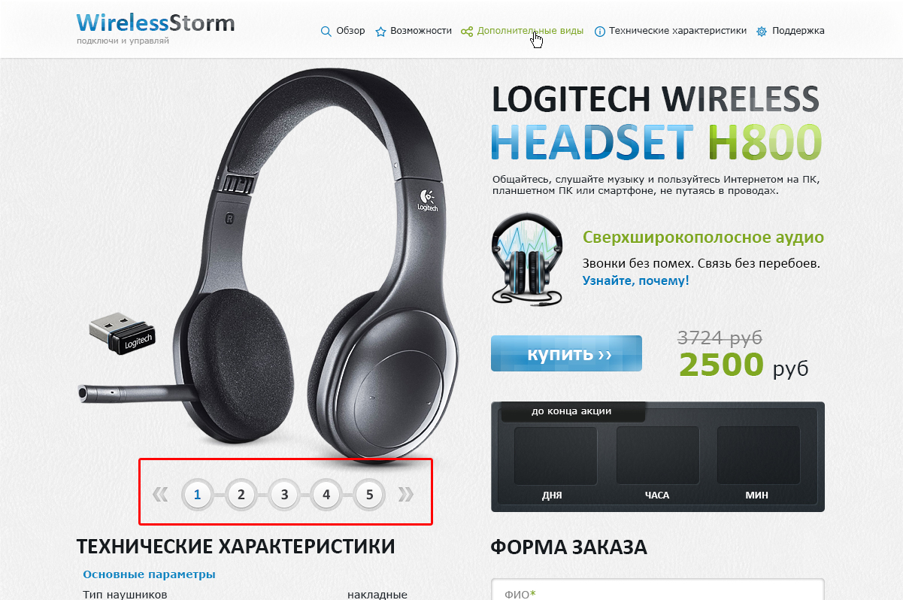Viewport: 903px width, 600px height.
Task: Select slide 3 in the image pager
Action: 284,494
